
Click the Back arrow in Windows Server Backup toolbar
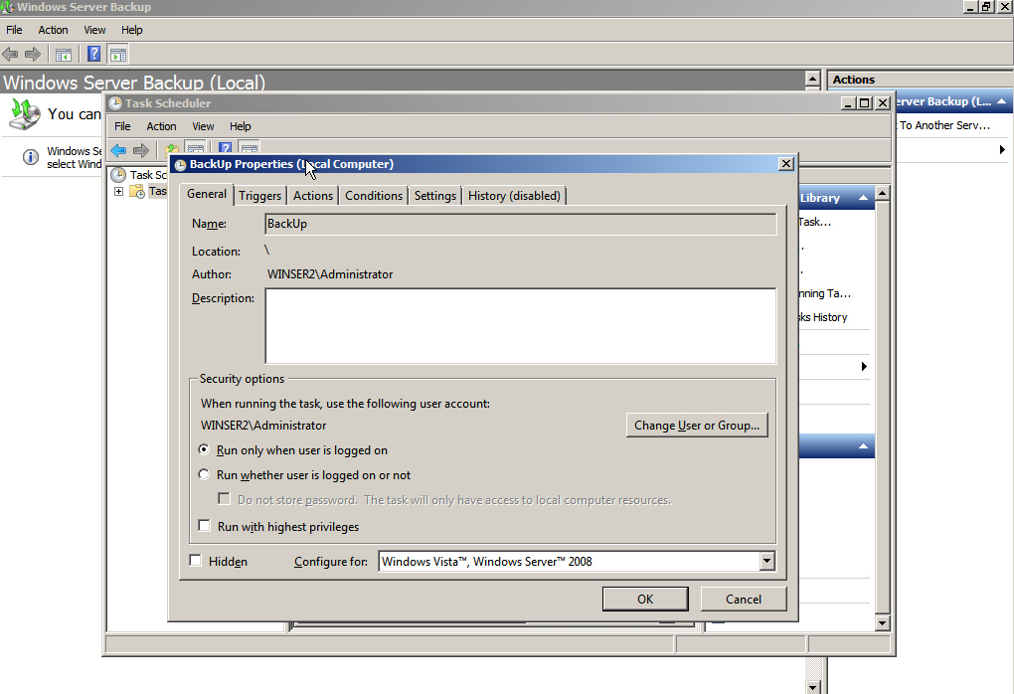[x=10, y=55]
